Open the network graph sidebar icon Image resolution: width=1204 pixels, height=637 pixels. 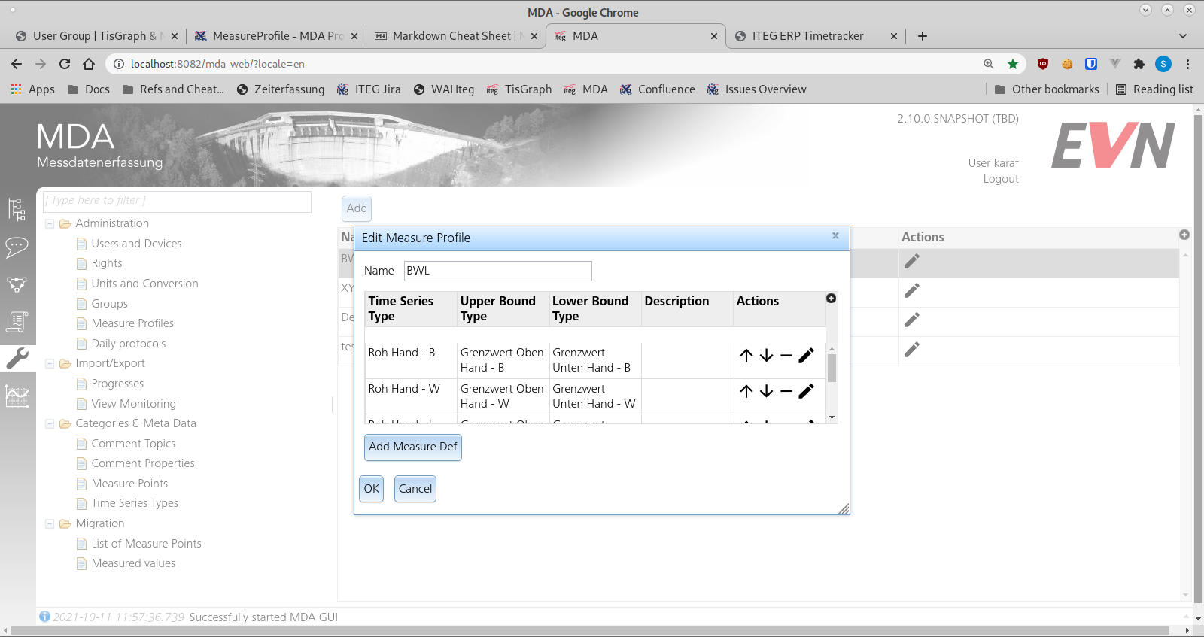[x=17, y=284]
